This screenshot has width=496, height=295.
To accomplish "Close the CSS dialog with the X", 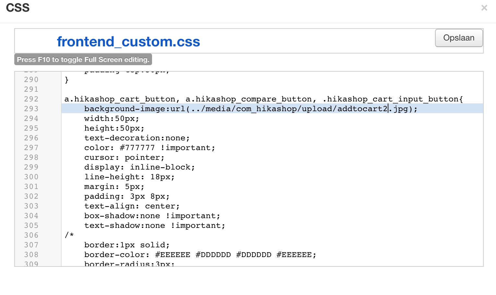I will click(x=484, y=8).
